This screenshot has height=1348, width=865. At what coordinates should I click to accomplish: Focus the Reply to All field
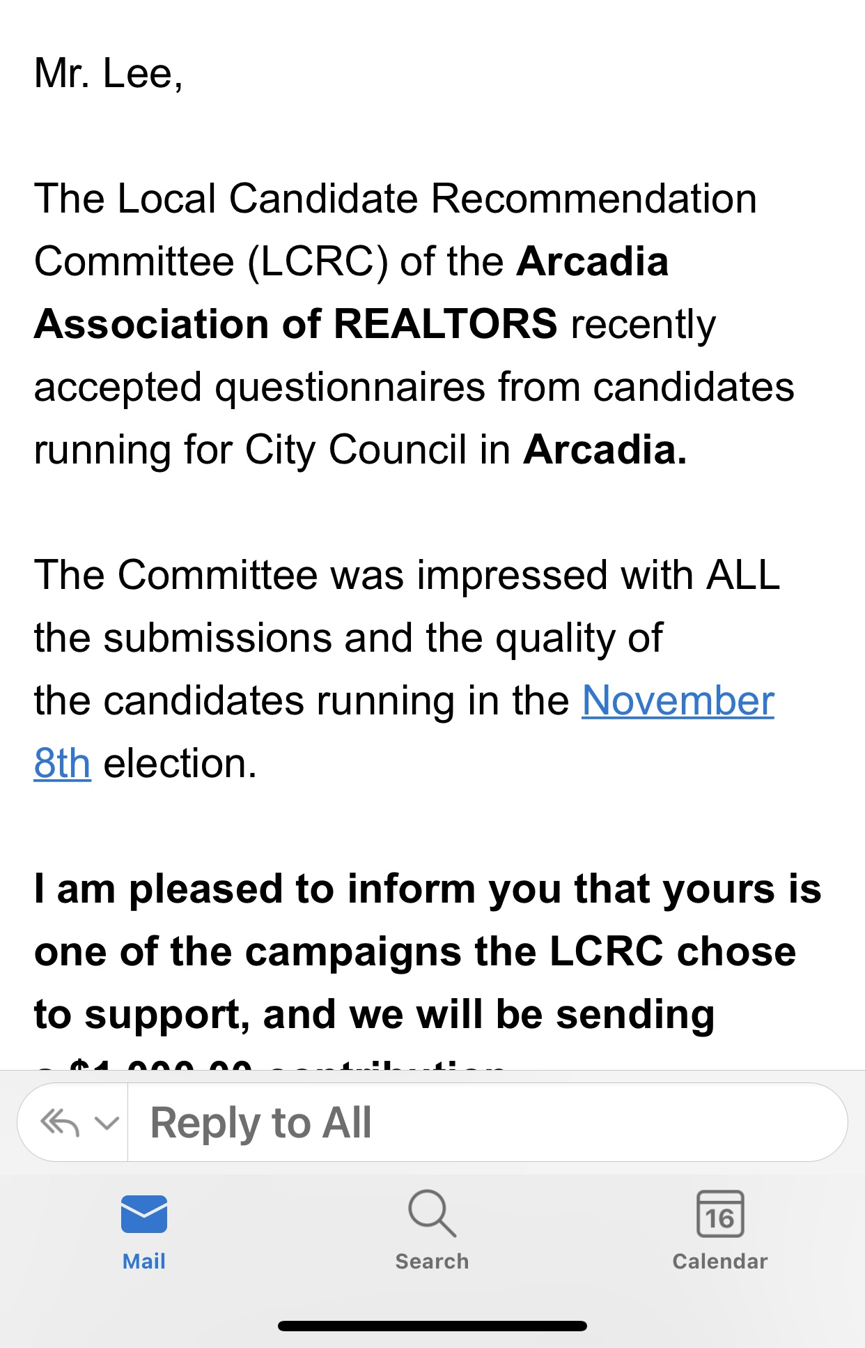click(x=488, y=1123)
